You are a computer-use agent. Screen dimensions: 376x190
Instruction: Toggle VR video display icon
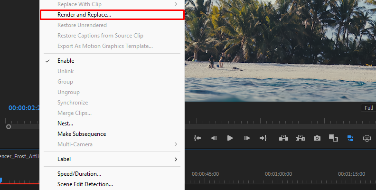point(367,138)
